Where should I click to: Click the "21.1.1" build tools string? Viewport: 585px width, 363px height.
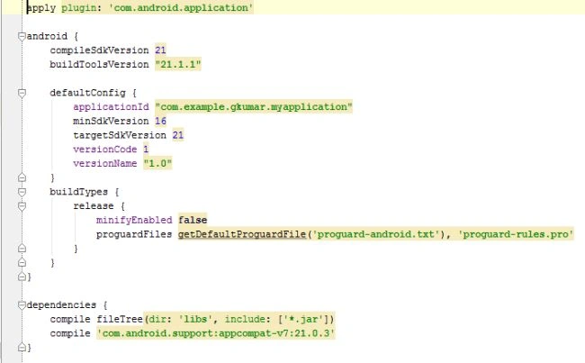pos(178,64)
